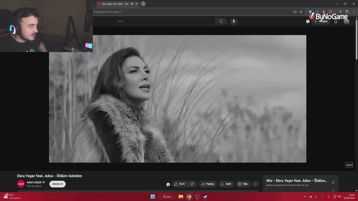Expand hidden system tray icons chevron
The width and height of the screenshot is (358, 201).
coord(305,197)
